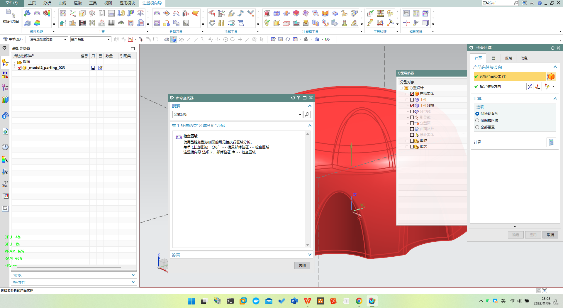Select the 仅编辑区域 radio option

pos(477,121)
